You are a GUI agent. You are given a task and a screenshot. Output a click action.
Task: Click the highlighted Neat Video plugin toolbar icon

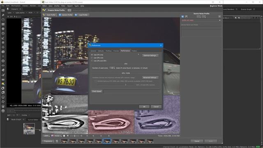pyautogui.click(x=3, y=84)
